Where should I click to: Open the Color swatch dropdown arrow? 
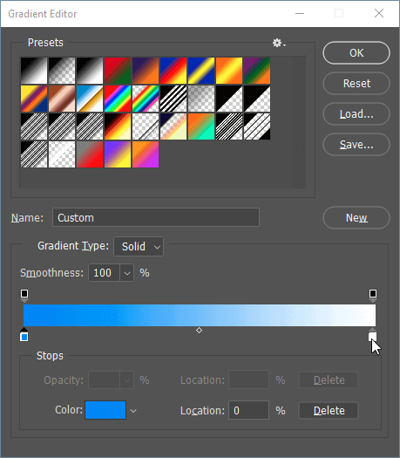point(133,411)
